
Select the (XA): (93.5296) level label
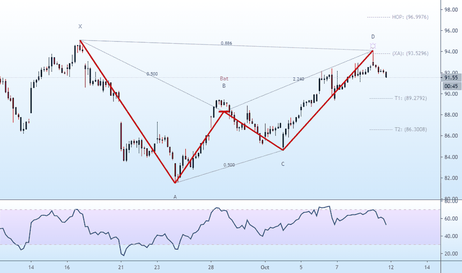click(410, 54)
